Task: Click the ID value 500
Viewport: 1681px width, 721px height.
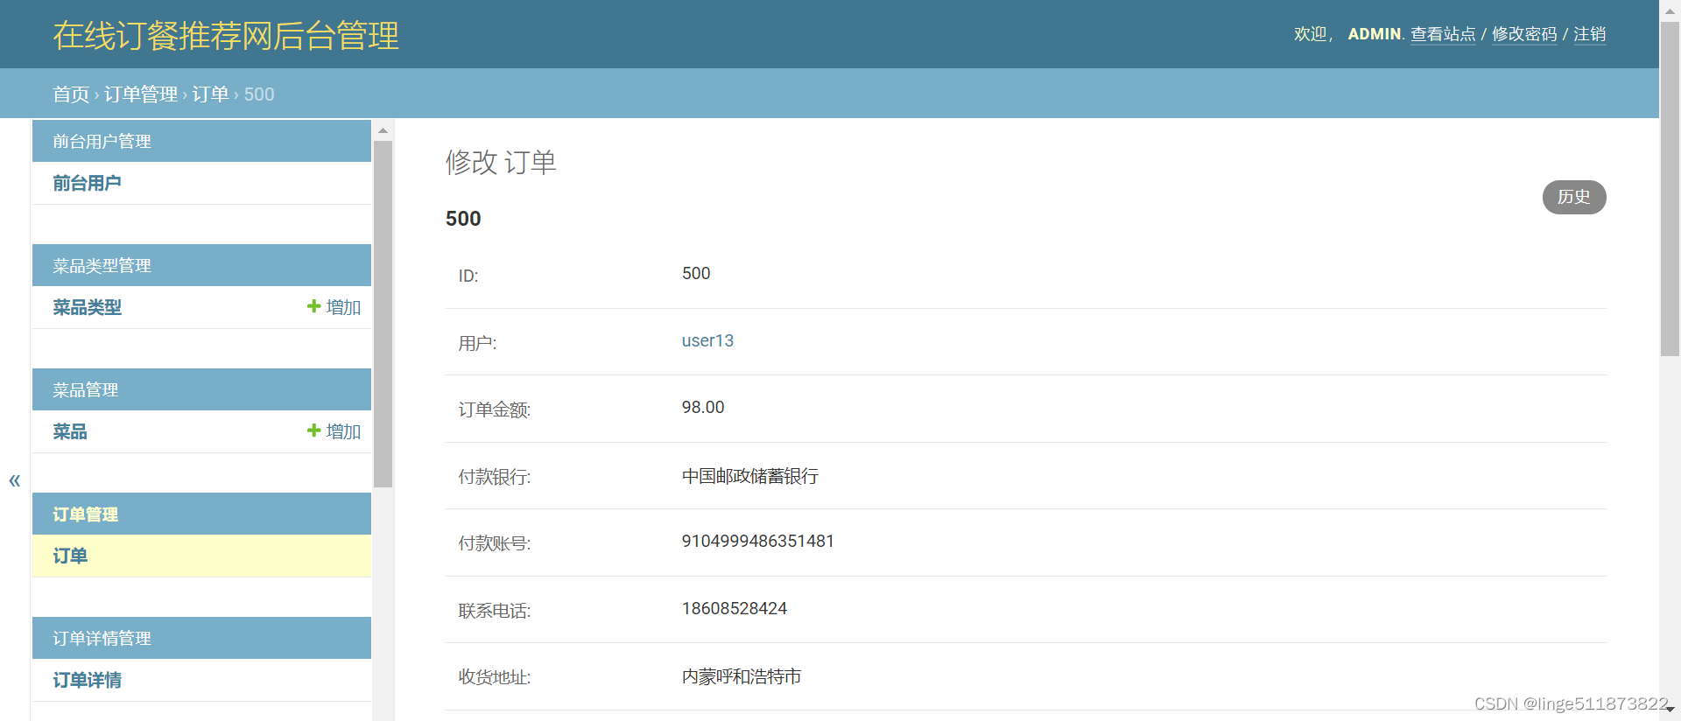Action: click(x=696, y=273)
